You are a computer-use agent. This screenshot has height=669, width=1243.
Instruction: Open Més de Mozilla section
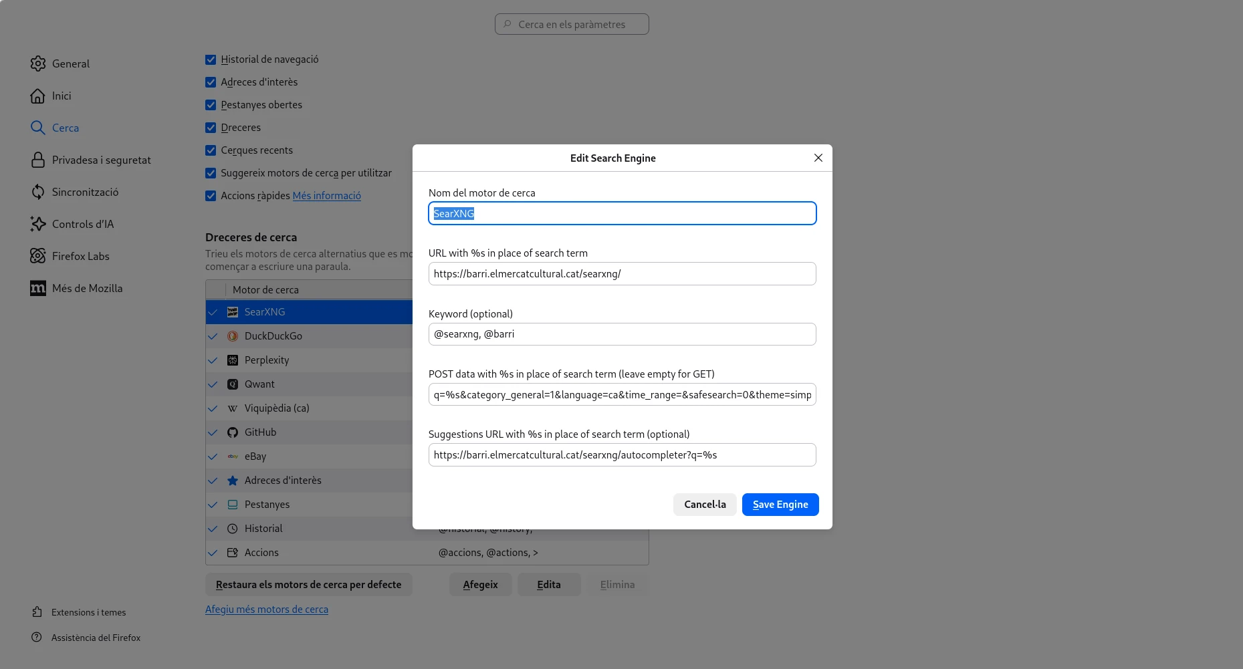pyautogui.click(x=88, y=288)
